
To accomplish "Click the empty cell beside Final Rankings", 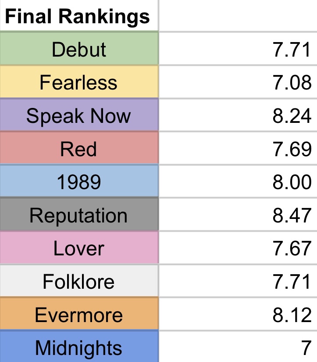I will [x=238, y=16].
